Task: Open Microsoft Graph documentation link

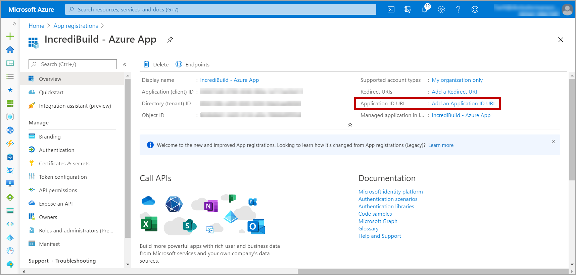Action: coord(378,221)
